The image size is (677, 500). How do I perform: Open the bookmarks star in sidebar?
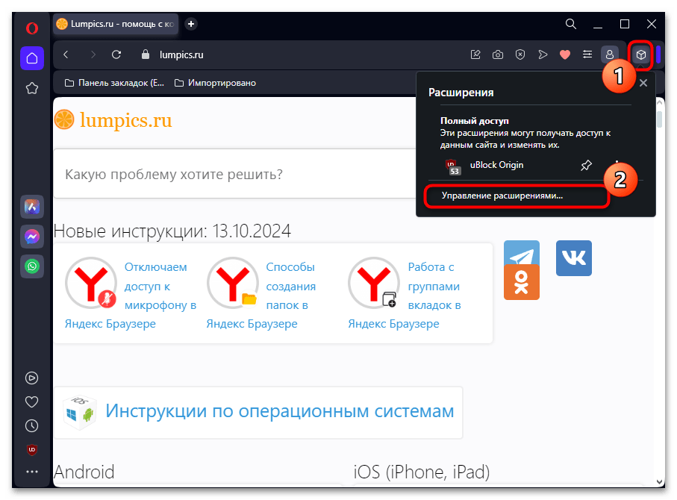coord(32,89)
